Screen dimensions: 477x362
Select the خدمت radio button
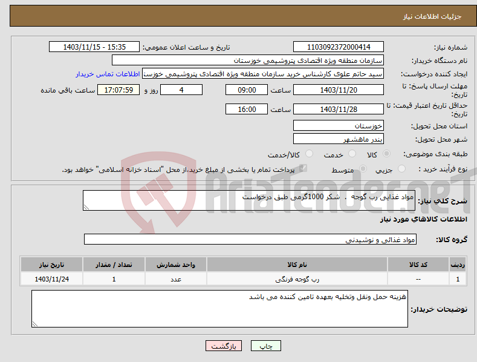coord(352,154)
